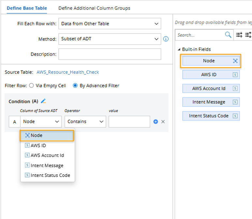Open the Fill Each Row with dropdown
This screenshot has width=252, height=219.
110,24
